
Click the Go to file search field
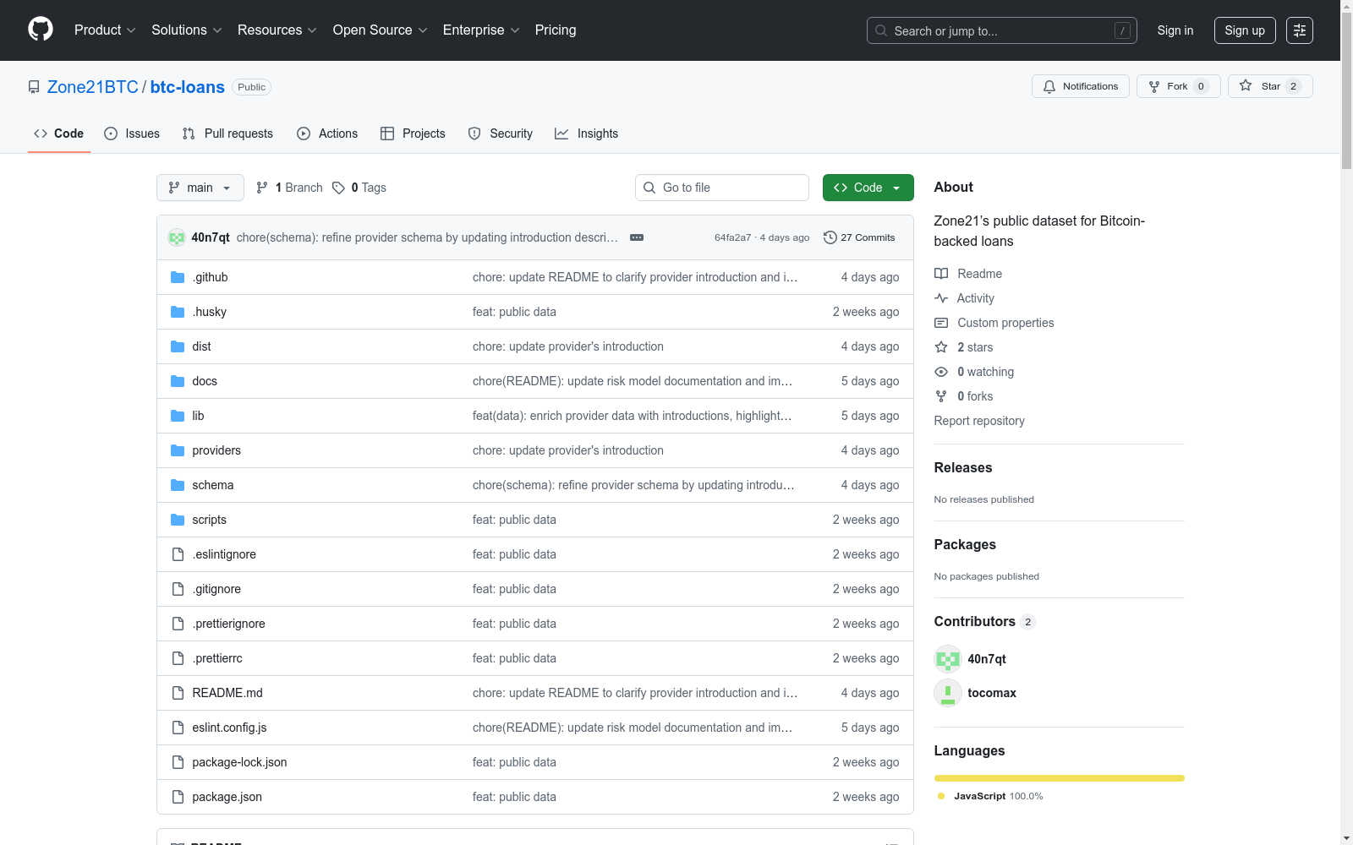[722, 188]
